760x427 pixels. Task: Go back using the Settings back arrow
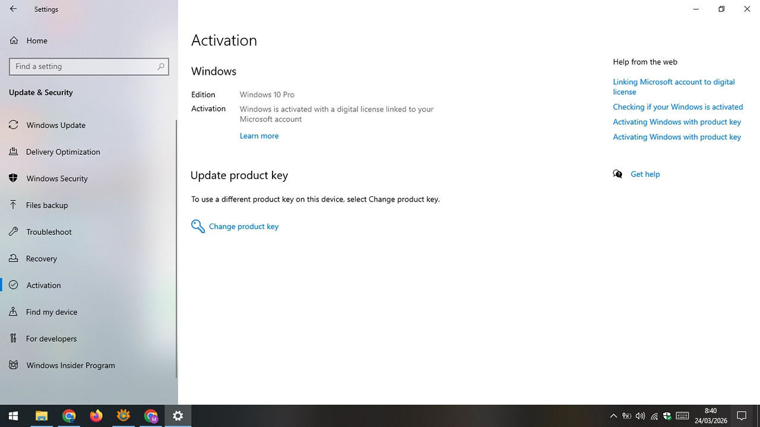pyautogui.click(x=13, y=9)
